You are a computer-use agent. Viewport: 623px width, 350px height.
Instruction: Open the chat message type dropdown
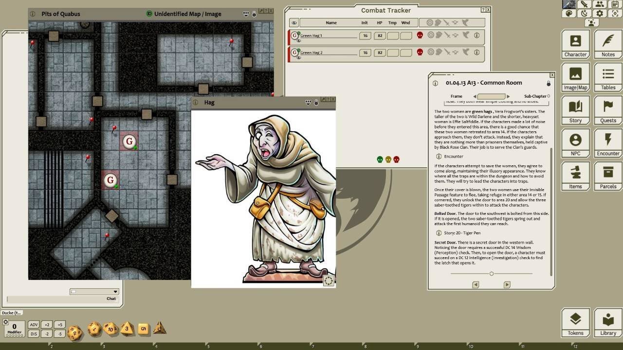pos(115,291)
